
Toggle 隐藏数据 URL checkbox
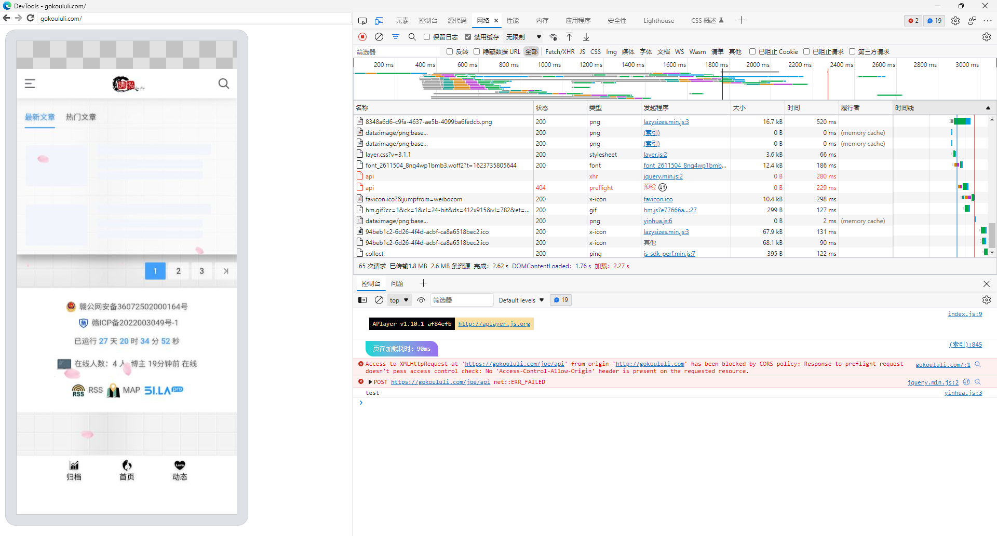(477, 51)
